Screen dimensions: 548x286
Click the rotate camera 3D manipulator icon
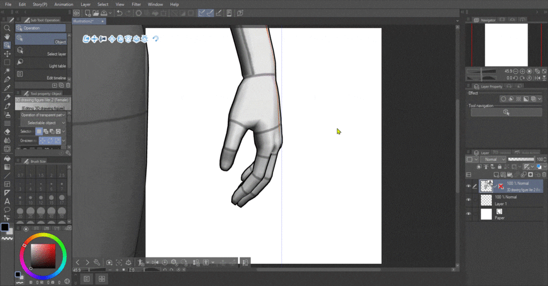pos(86,39)
